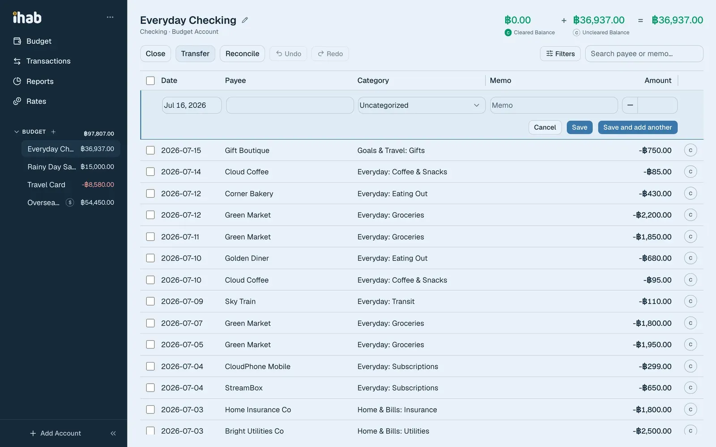Click the Category column header
Viewport: 716px width, 447px height.
point(373,80)
